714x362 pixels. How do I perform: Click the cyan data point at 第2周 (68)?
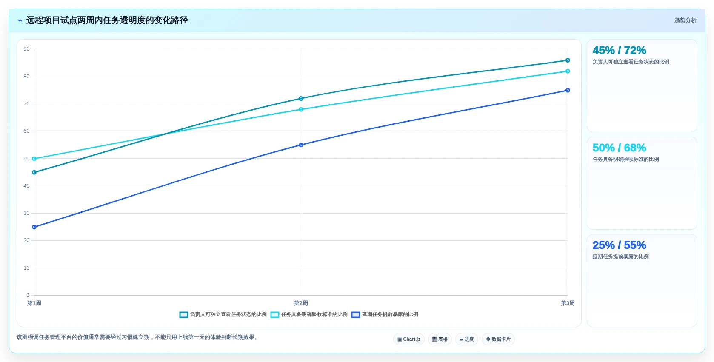click(301, 110)
